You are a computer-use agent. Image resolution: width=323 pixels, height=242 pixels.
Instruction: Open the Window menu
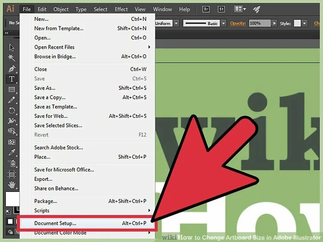pos(162,9)
